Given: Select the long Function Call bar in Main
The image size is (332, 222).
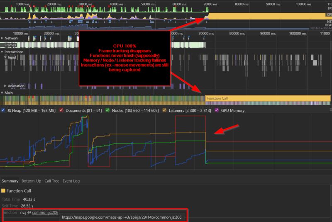Looking at the screenshot, I should point(268,98).
